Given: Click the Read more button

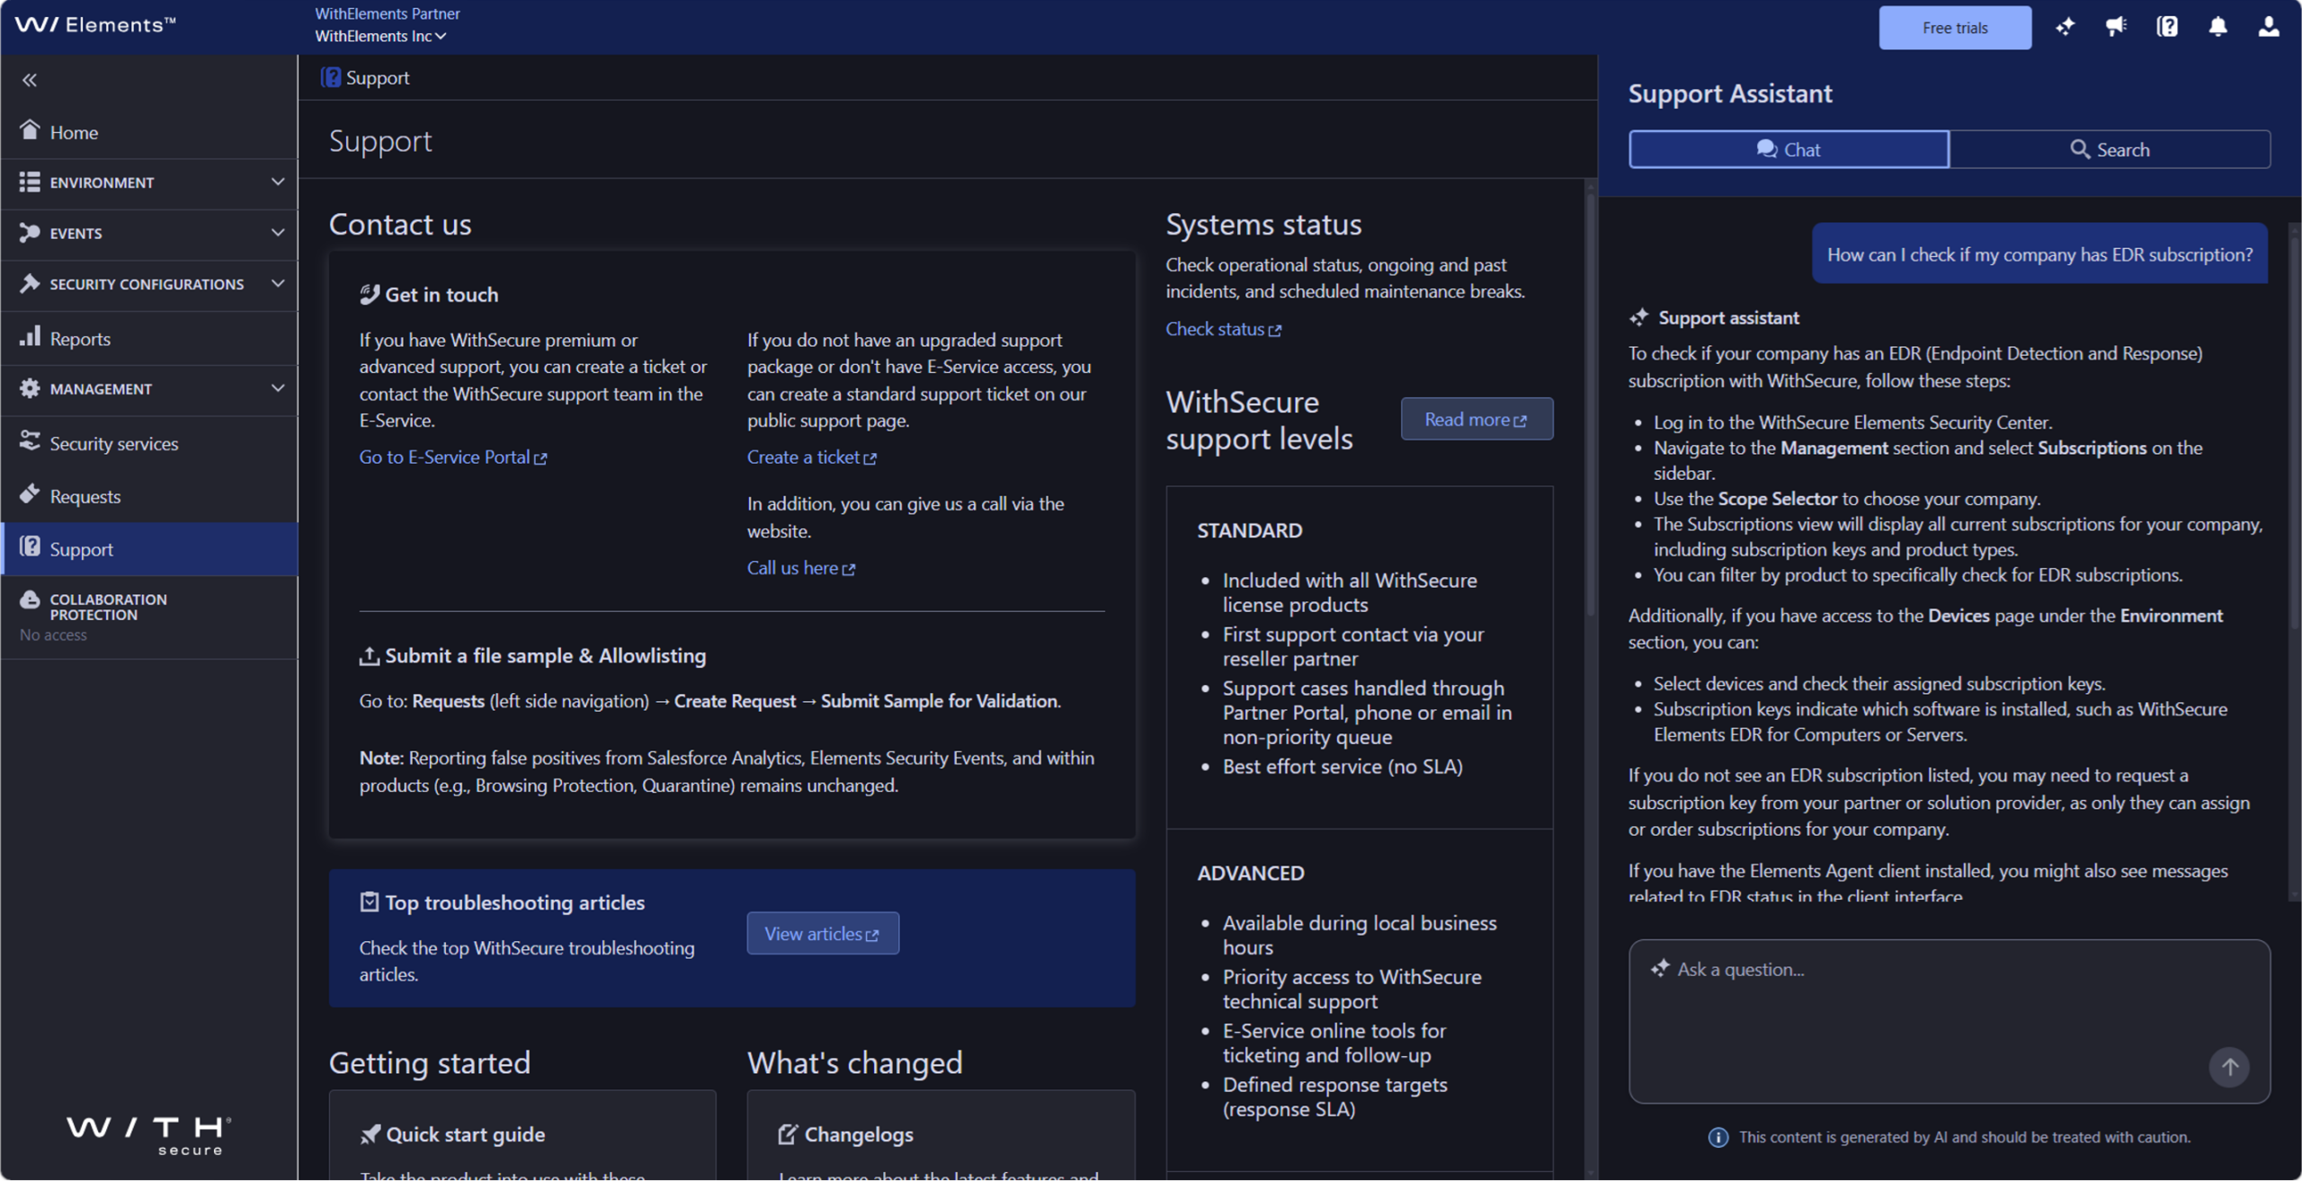Looking at the screenshot, I should tap(1476, 419).
